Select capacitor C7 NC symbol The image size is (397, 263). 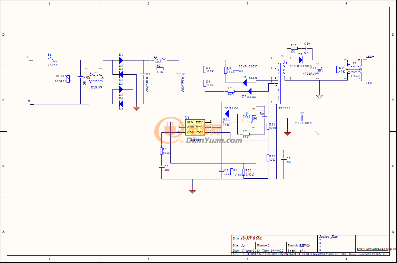click(265, 117)
